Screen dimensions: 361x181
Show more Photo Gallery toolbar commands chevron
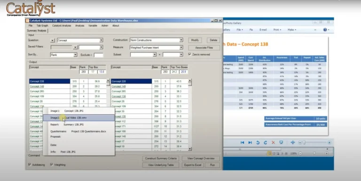click(315, 30)
